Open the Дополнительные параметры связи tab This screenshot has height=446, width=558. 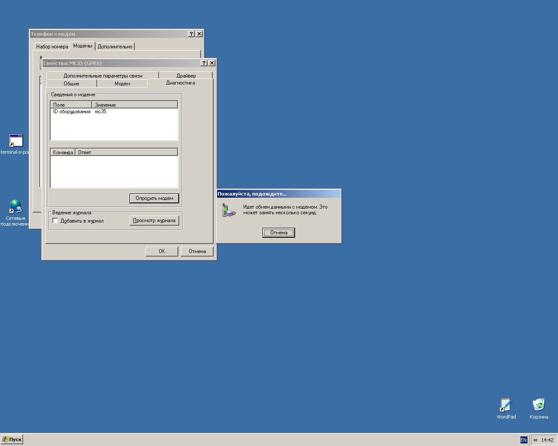(103, 75)
